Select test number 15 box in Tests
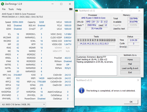Image resolution: width=147 pixels, height=112 pixels. pyautogui.click(x=115, y=40)
